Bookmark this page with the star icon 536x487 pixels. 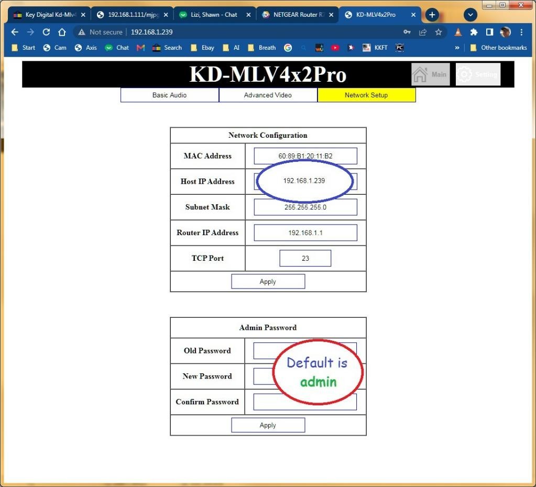coord(439,32)
